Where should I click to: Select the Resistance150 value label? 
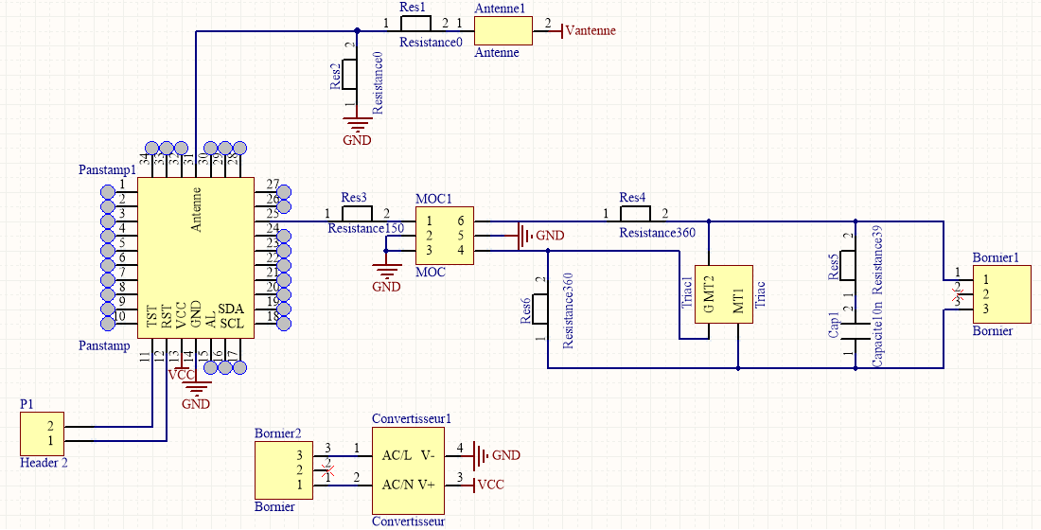[365, 229]
